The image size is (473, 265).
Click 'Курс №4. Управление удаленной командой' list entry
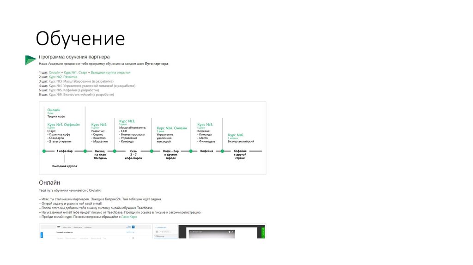click(79, 85)
